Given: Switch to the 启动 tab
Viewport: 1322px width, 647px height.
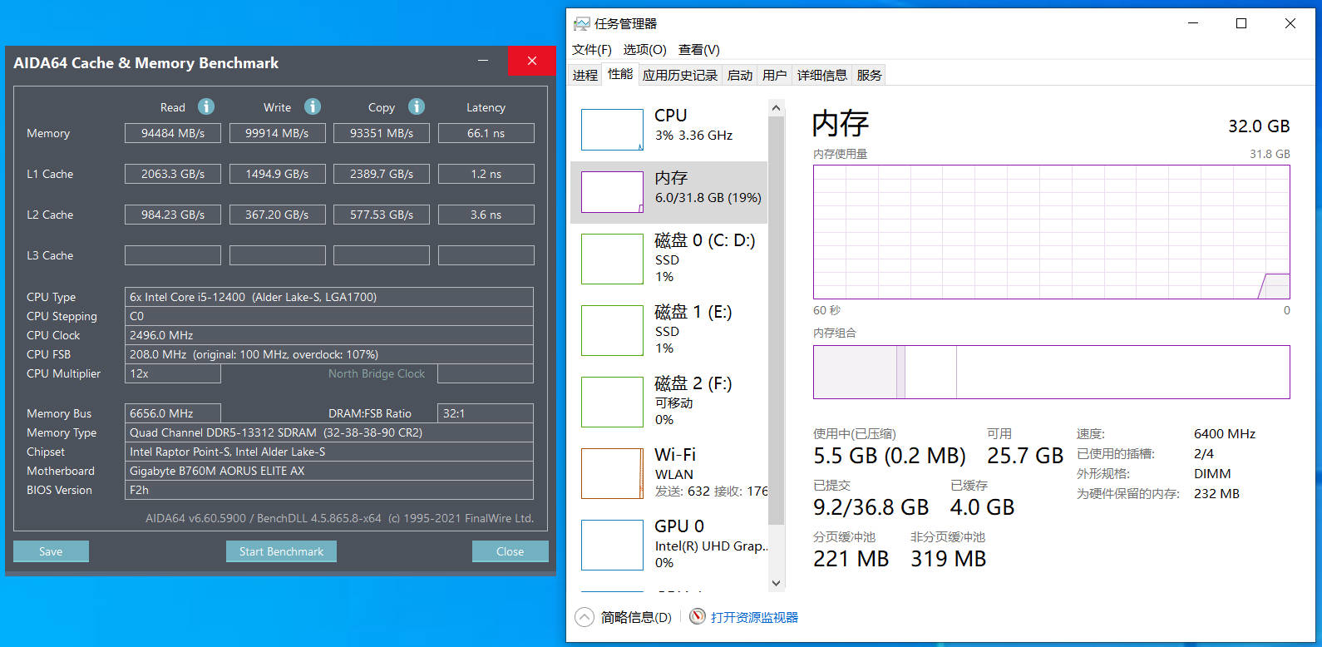Looking at the screenshot, I should pyautogui.click(x=740, y=76).
